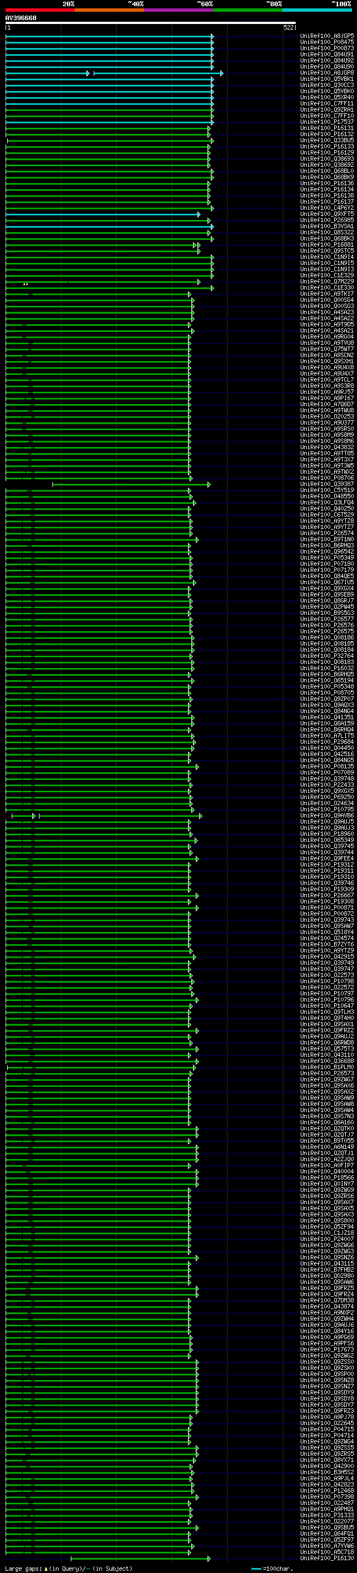
Task: Select label UniRef100_P16032
Action: (x=327, y=668)
